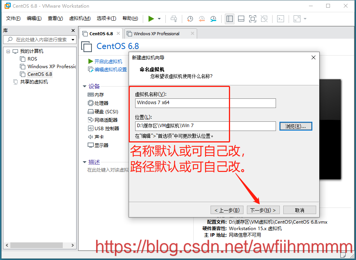This screenshot has height=260, width=356.
Task: Click the 位置 path input field
Action: point(206,126)
